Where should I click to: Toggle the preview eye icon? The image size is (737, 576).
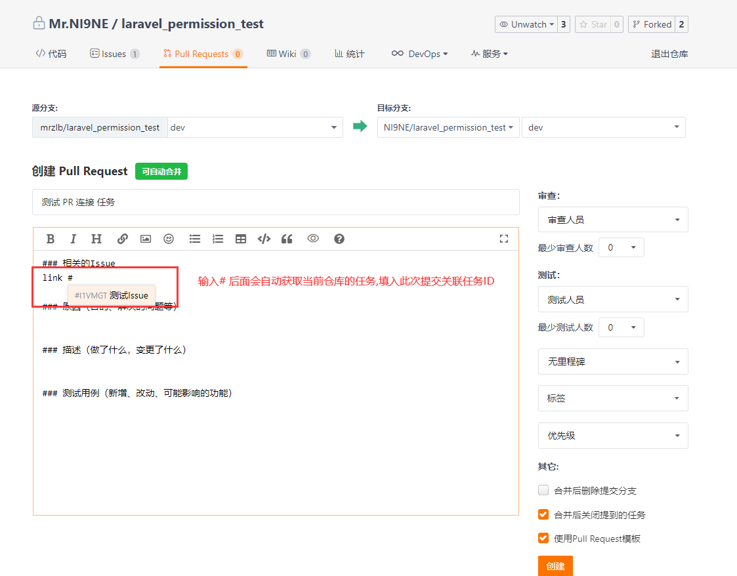(x=313, y=239)
